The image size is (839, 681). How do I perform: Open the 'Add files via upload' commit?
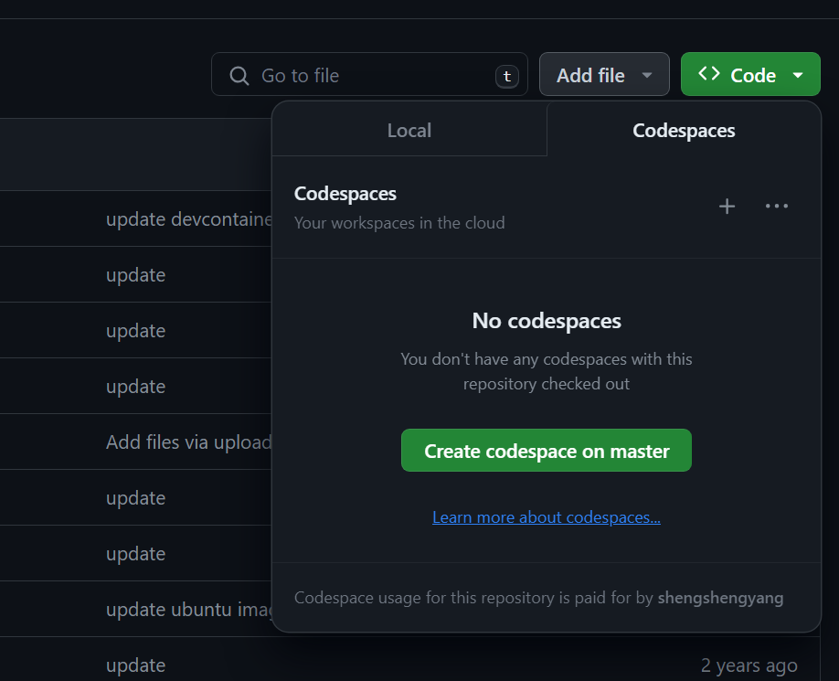click(189, 442)
